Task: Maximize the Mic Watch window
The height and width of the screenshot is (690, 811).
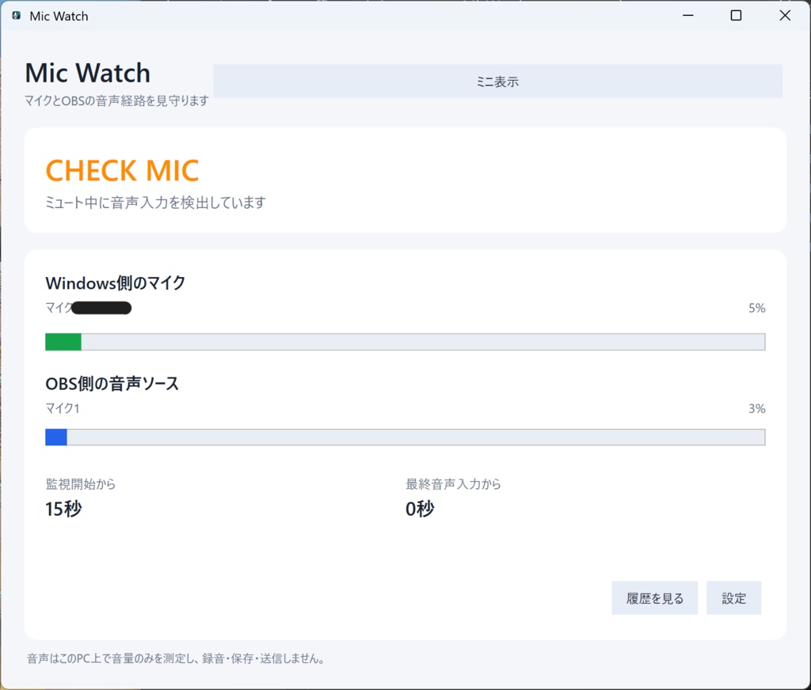Action: point(736,16)
